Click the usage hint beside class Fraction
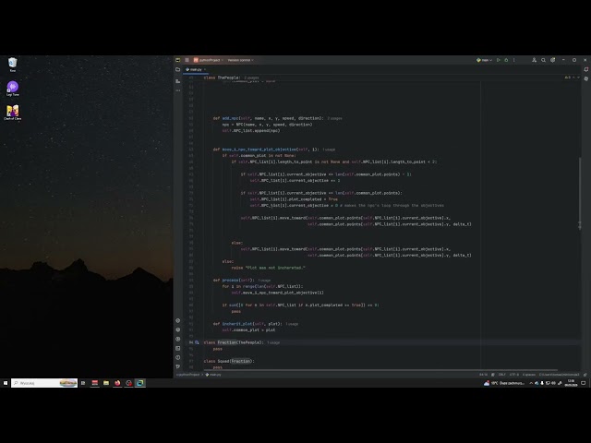 (x=273, y=342)
